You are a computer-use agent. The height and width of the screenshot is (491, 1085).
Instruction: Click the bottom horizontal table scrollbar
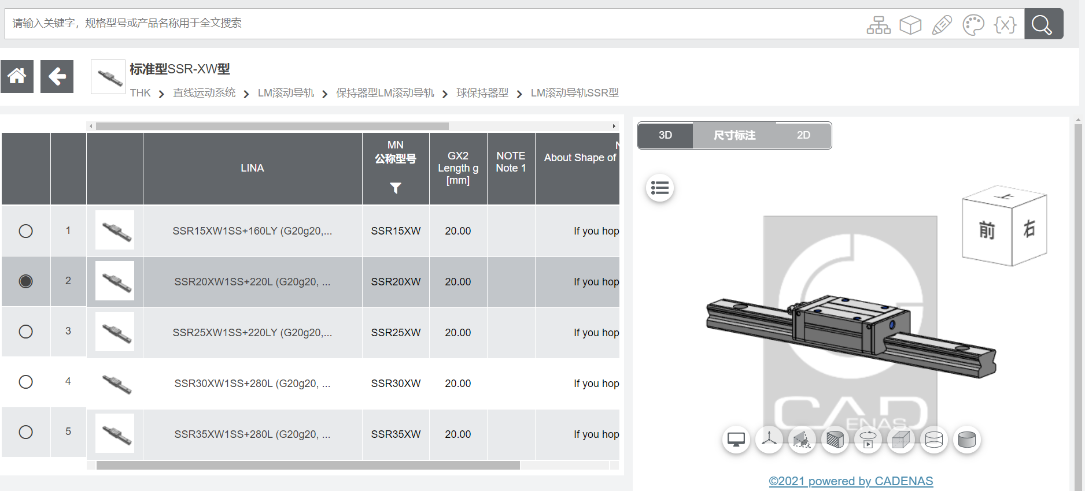click(x=308, y=465)
